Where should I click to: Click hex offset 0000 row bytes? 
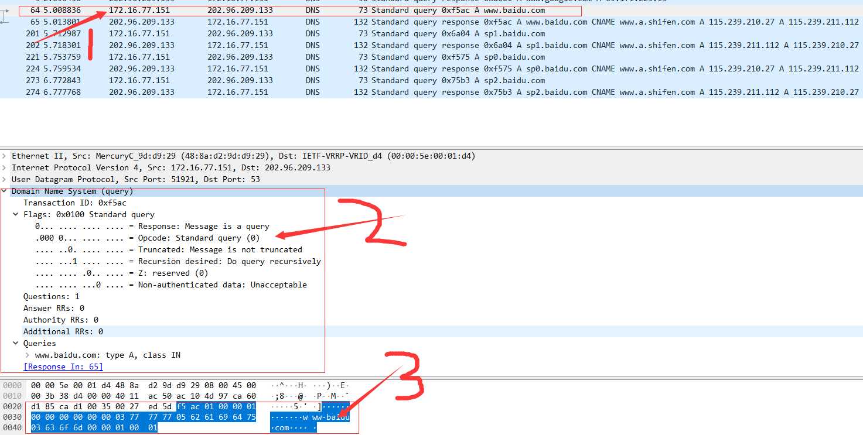pos(144,385)
